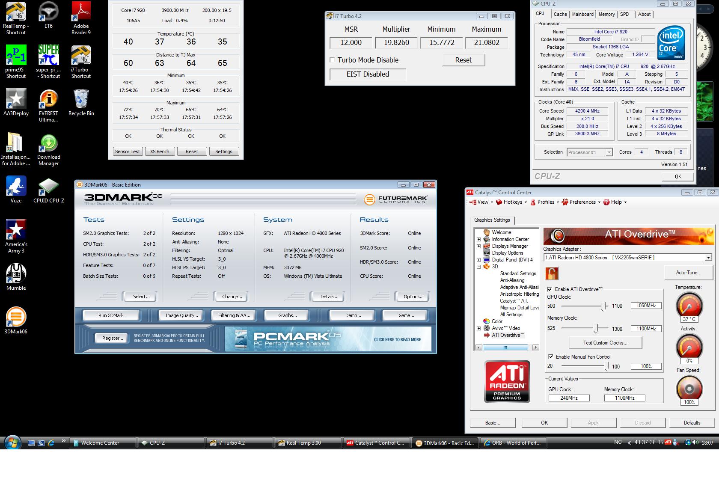Switch to CPU-Z Memory tab
Image resolution: width=719 pixels, height=493 pixels.
(606, 14)
